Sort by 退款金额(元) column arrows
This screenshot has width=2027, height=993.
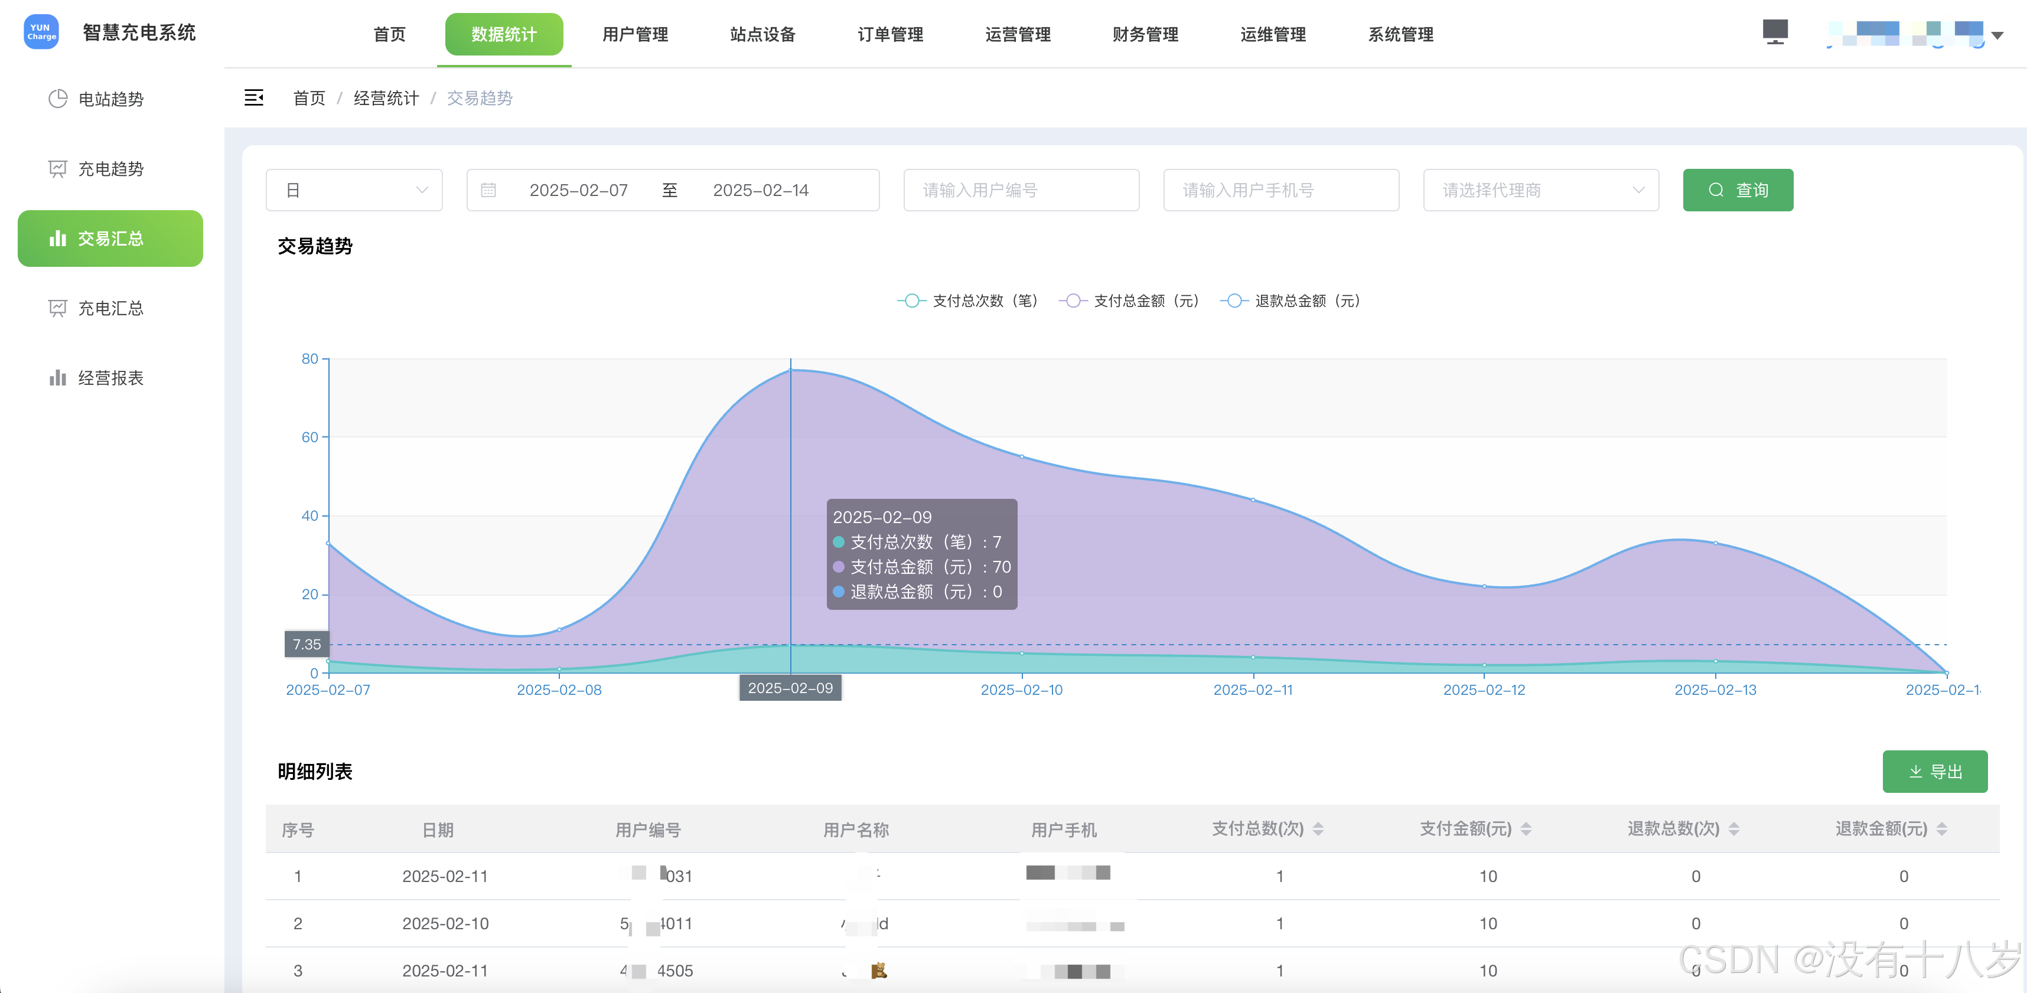tap(1941, 828)
